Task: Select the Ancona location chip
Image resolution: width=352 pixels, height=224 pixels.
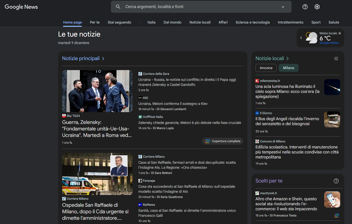Action: pos(266,68)
